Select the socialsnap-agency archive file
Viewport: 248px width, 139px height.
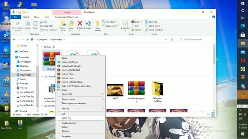136,92
